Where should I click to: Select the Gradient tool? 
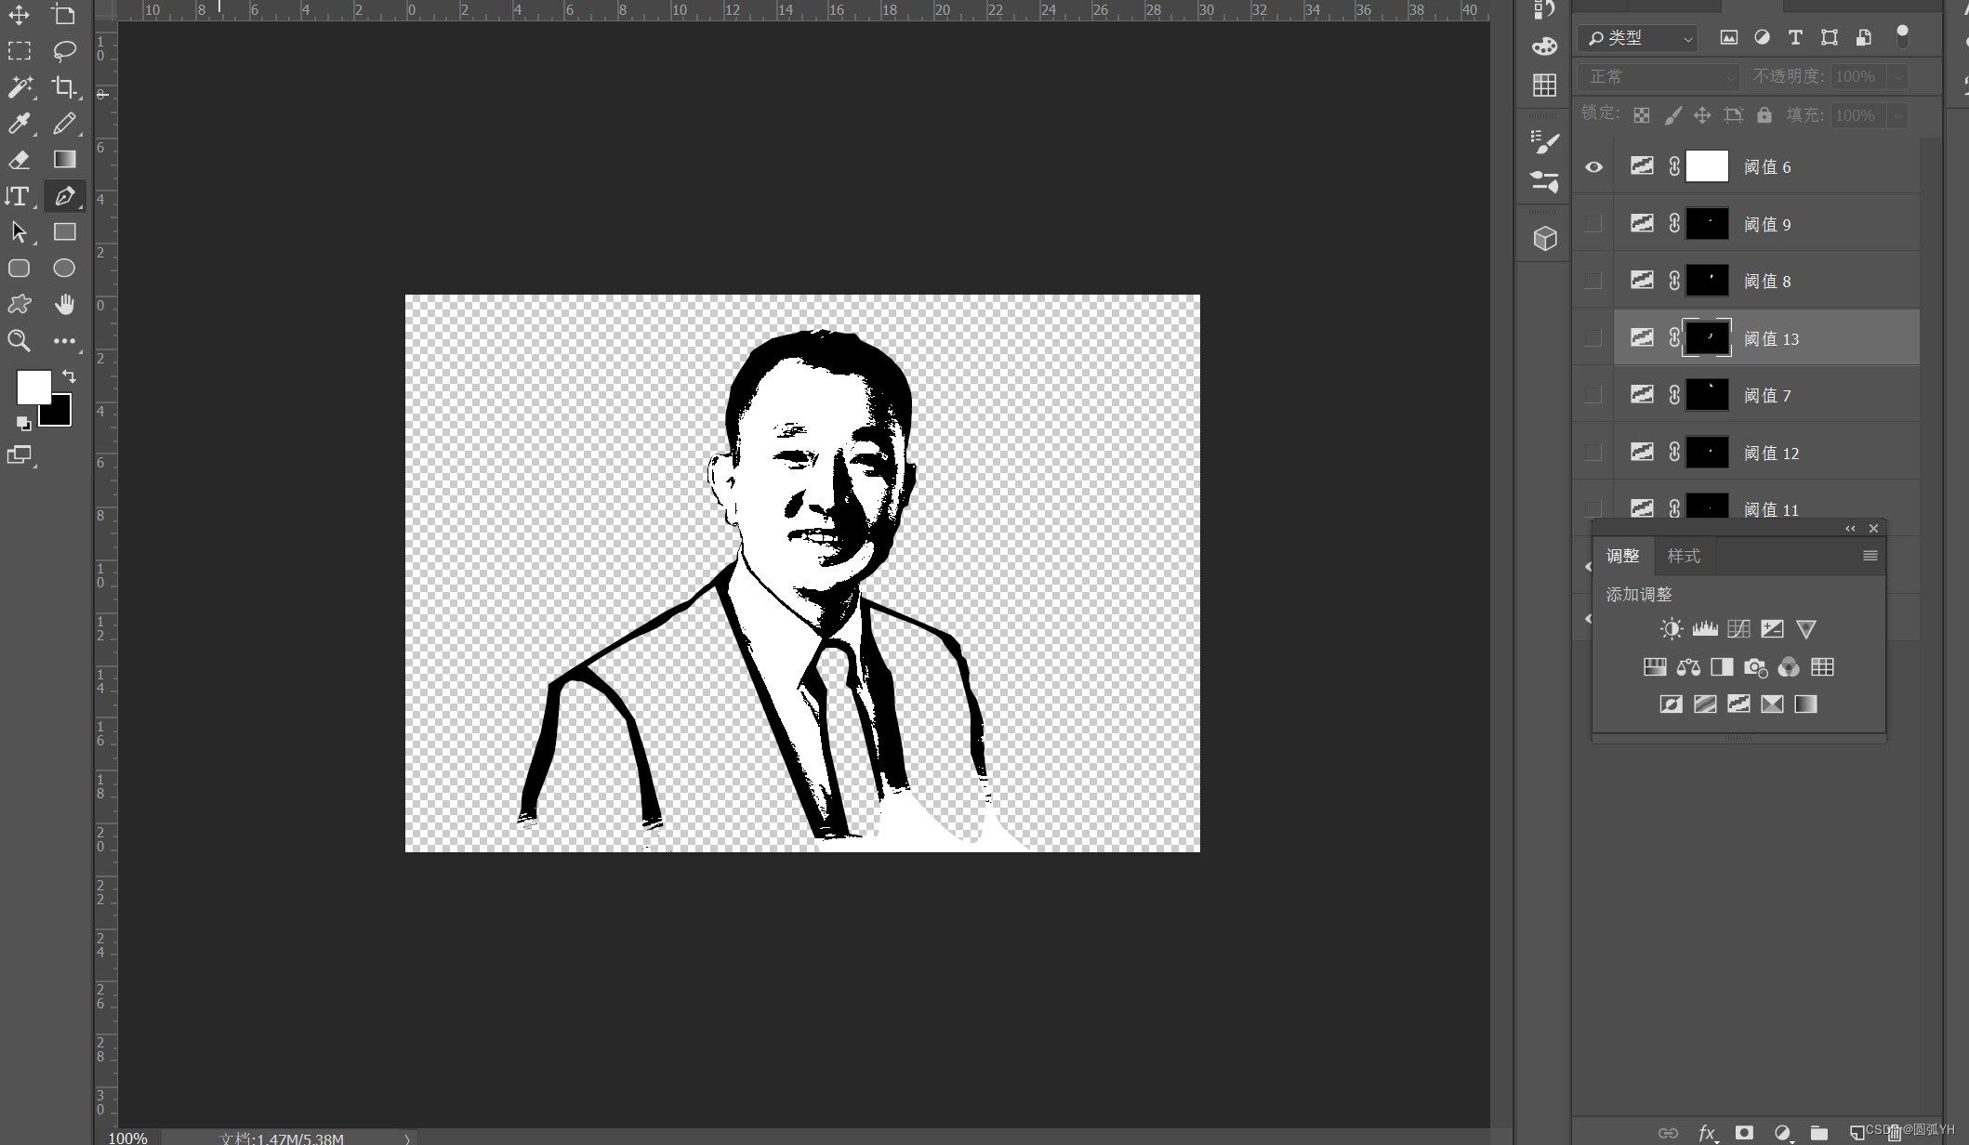point(63,160)
